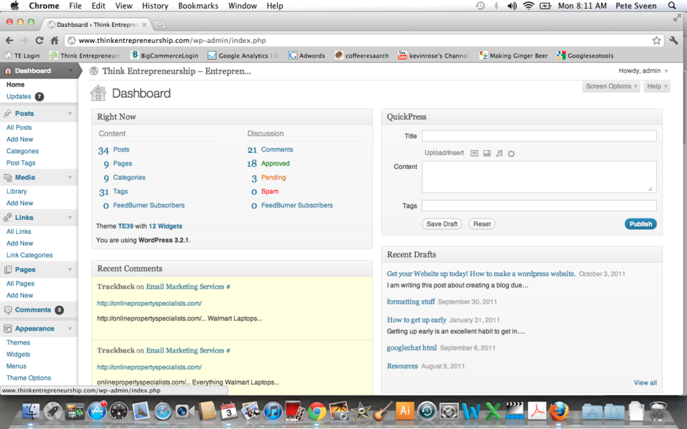Open the Bookmarks menu in menu bar
Image resolution: width=687 pixels, height=429 pixels.
(198, 6)
